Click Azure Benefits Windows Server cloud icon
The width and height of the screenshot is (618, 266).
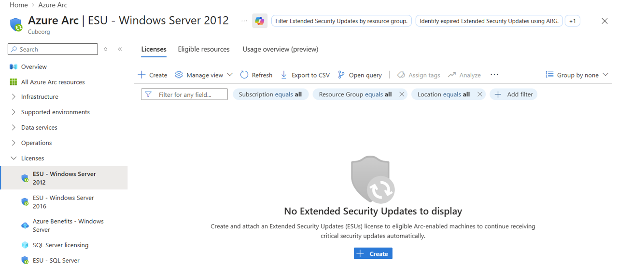[x=25, y=226]
